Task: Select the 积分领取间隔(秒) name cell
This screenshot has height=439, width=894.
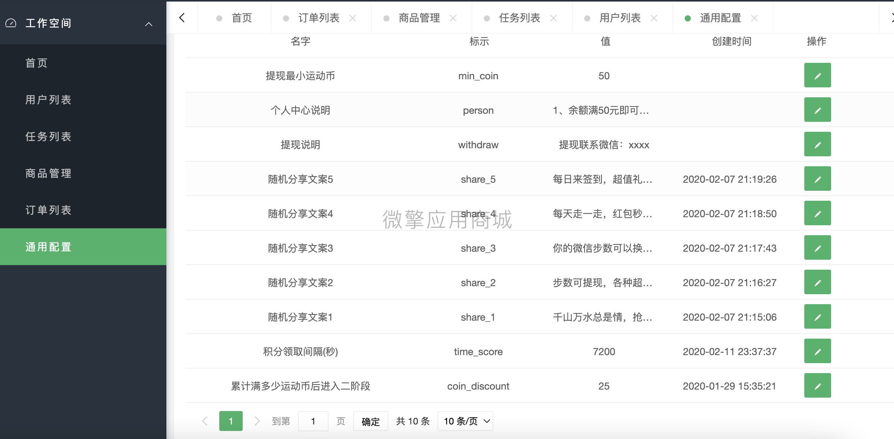Action: pyautogui.click(x=300, y=352)
